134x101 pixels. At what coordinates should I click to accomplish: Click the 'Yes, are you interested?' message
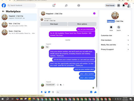tap(85, 29)
